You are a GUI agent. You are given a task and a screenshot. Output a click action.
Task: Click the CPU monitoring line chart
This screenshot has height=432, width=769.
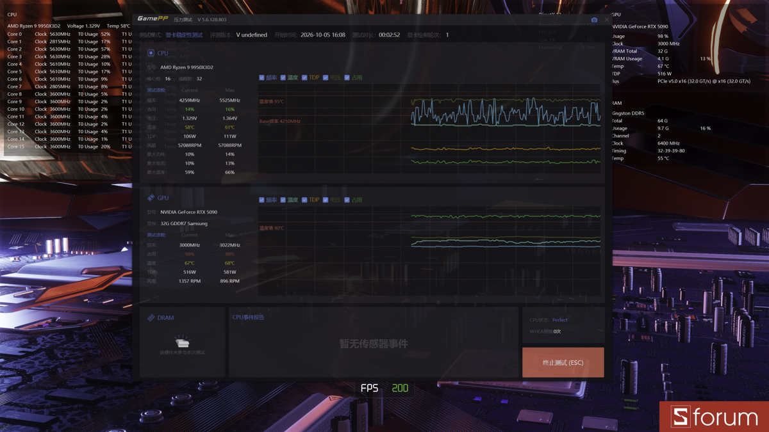coord(430,129)
